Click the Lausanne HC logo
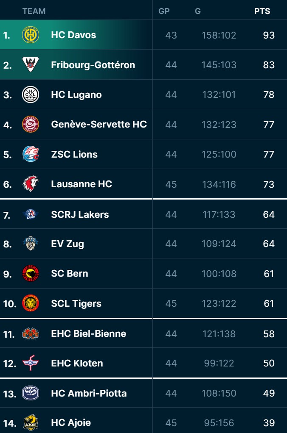This screenshot has width=287, height=433. point(31,184)
